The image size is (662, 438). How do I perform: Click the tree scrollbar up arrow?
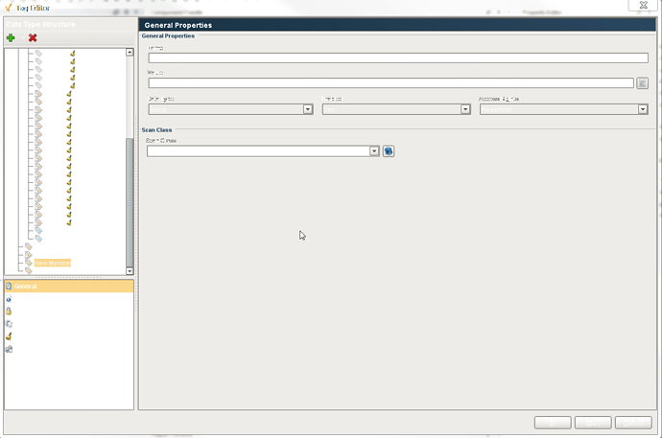point(130,52)
